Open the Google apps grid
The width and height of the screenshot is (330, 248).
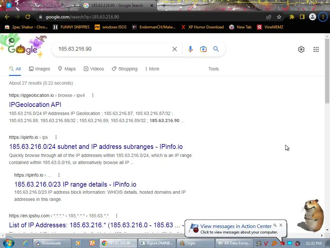(316, 49)
